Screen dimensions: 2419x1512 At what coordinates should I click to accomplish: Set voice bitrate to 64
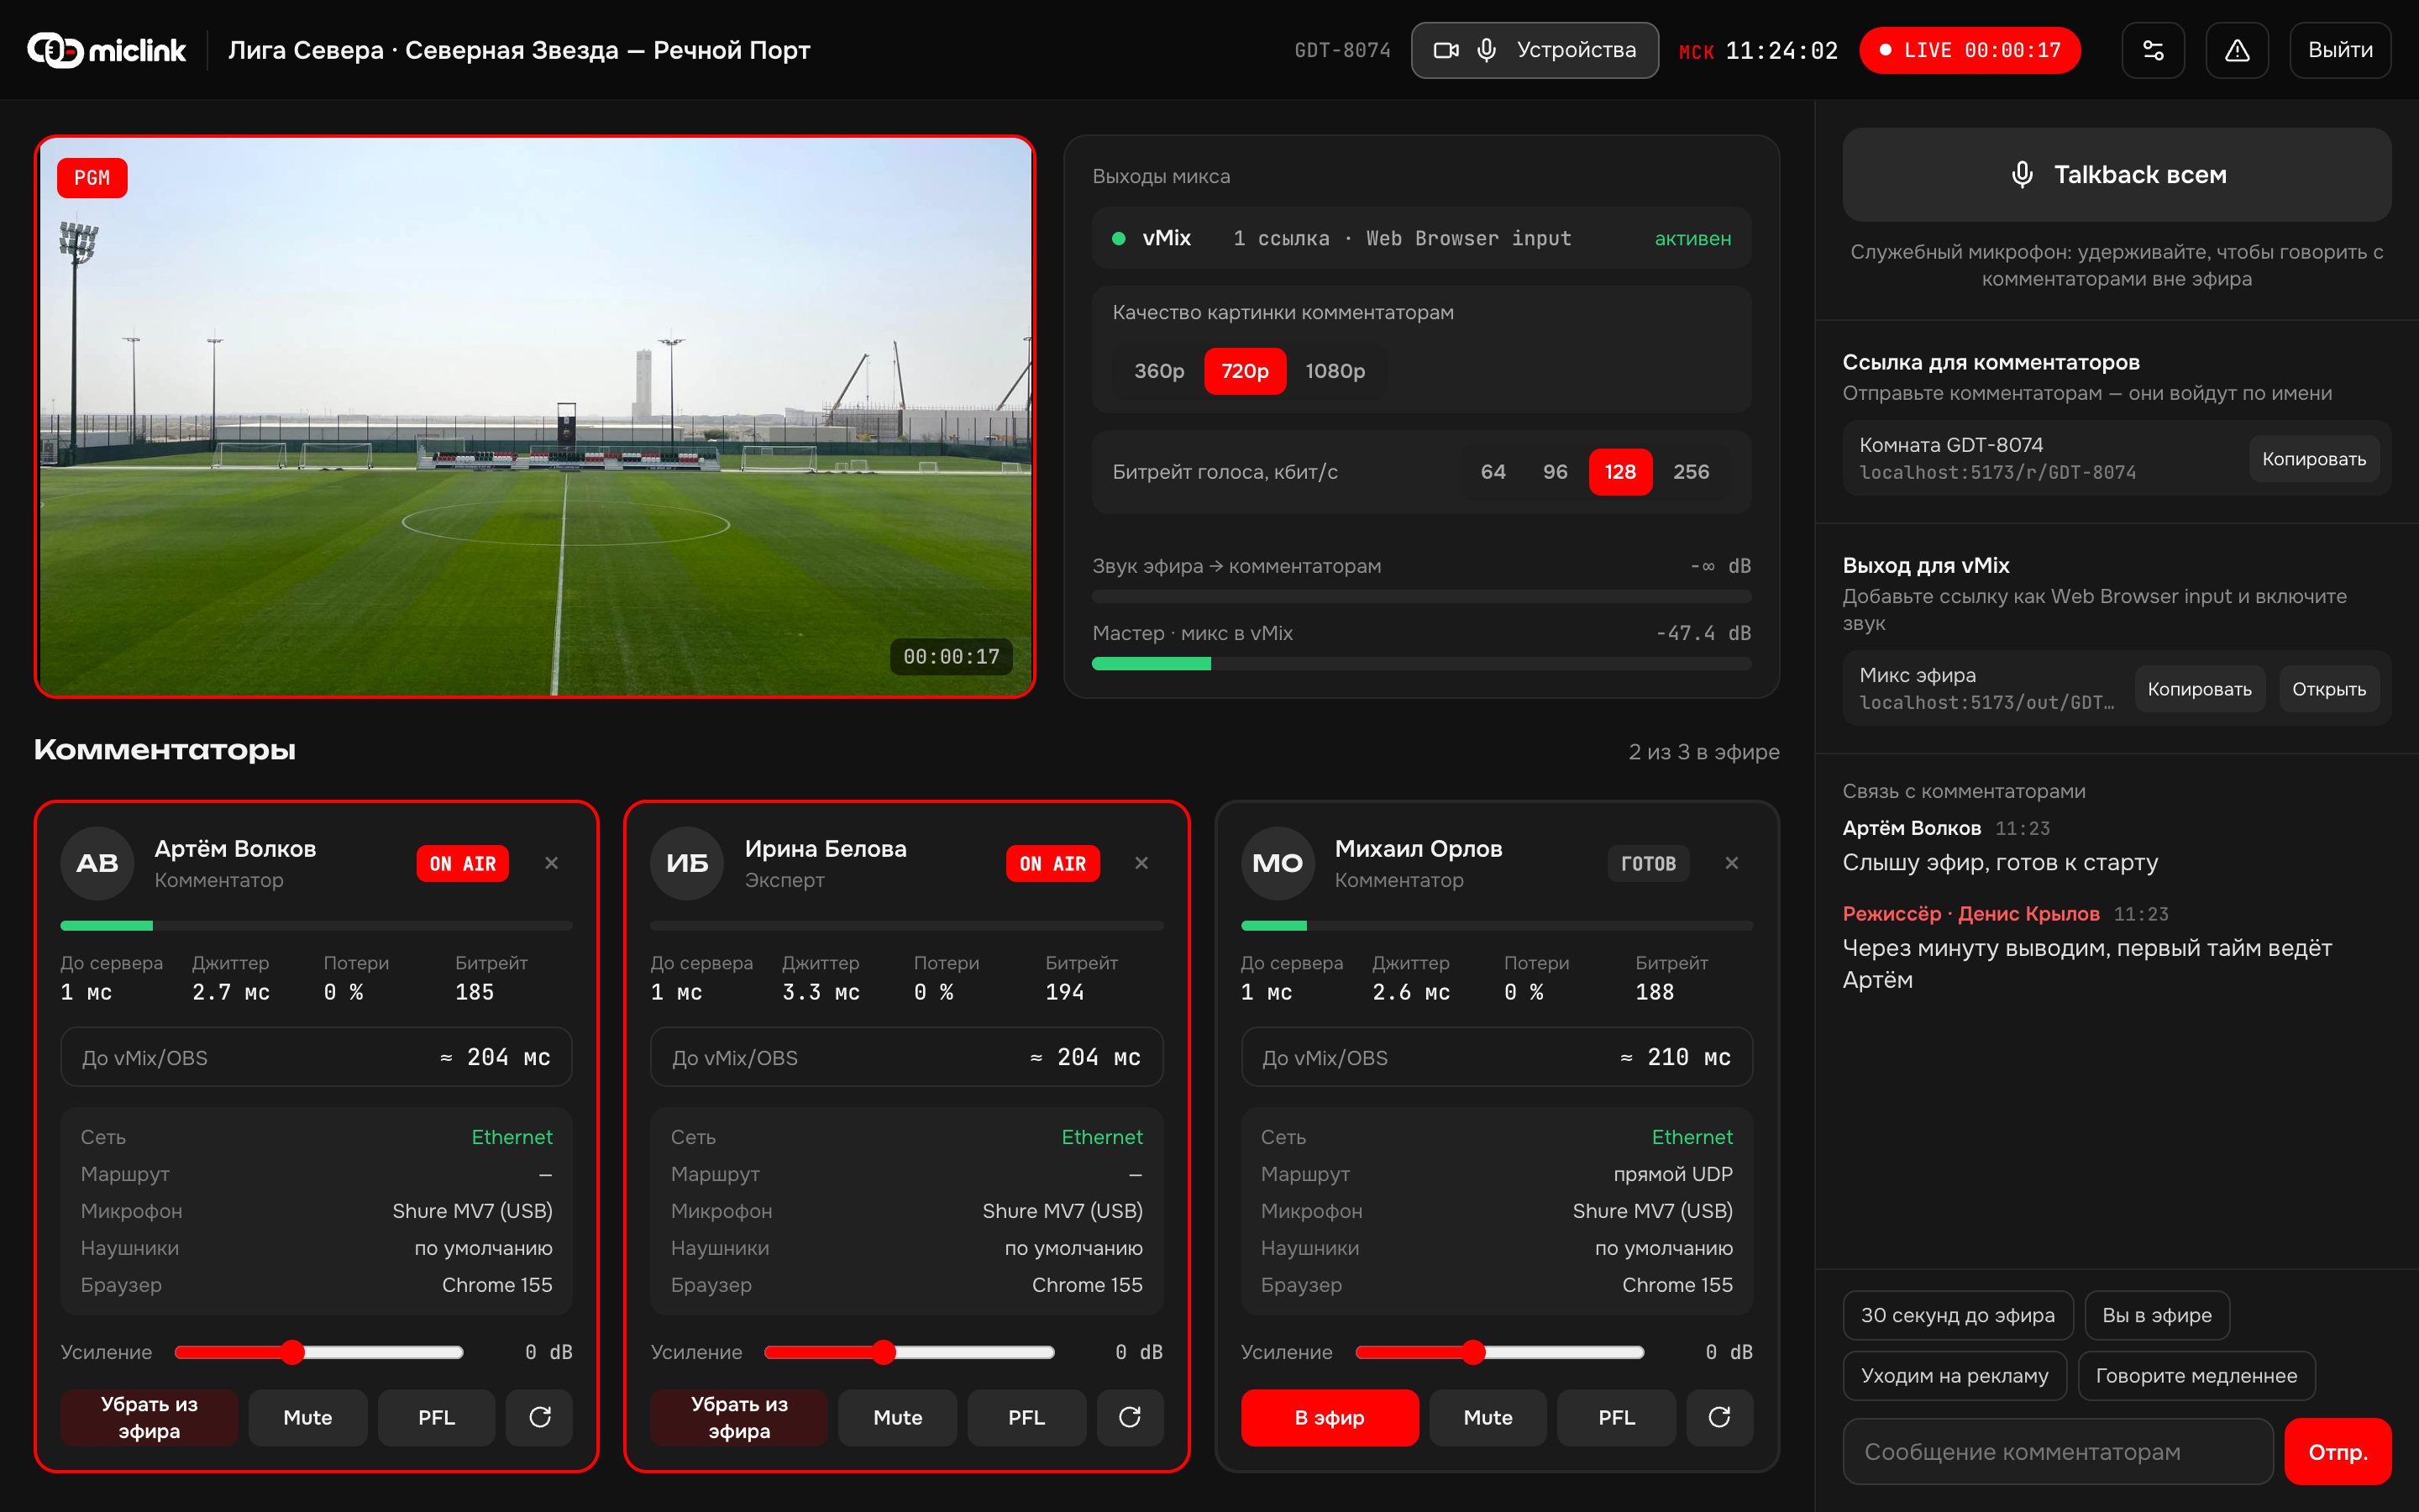(1493, 472)
